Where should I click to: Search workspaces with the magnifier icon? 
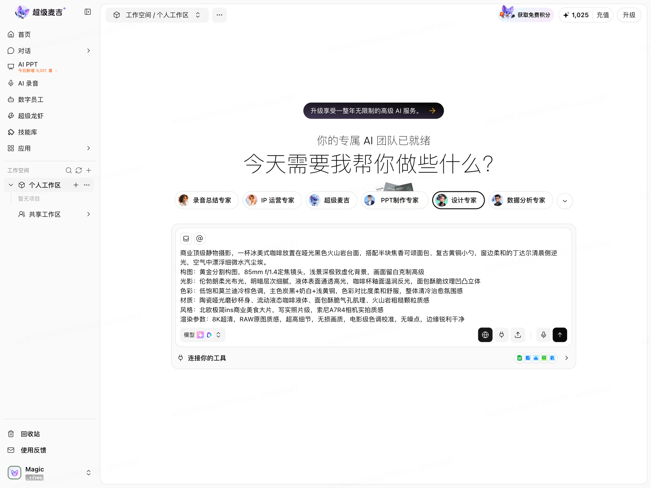click(69, 170)
